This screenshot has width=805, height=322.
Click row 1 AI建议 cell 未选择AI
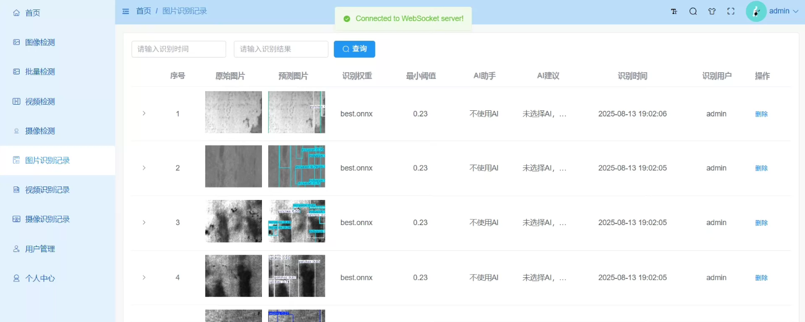pos(545,114)
